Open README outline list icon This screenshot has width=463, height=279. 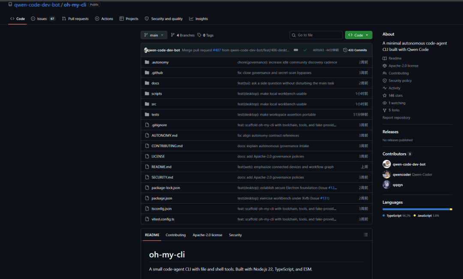(x=366, y=235)
